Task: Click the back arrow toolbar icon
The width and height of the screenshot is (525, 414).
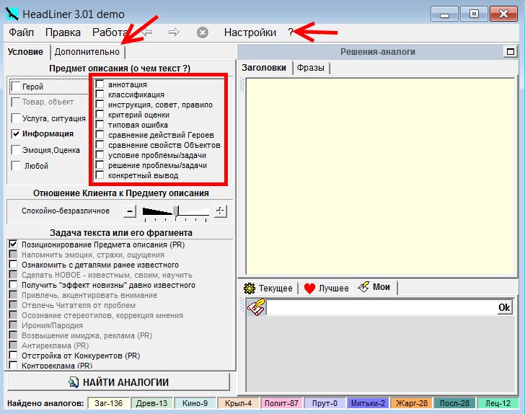Action: coord(147,32)
